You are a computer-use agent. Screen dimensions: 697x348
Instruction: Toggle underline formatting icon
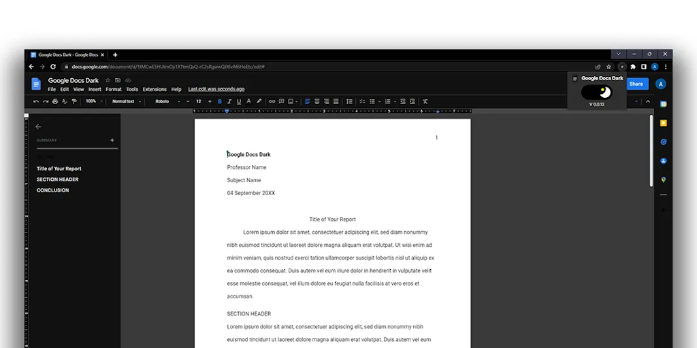pos(239,101)
